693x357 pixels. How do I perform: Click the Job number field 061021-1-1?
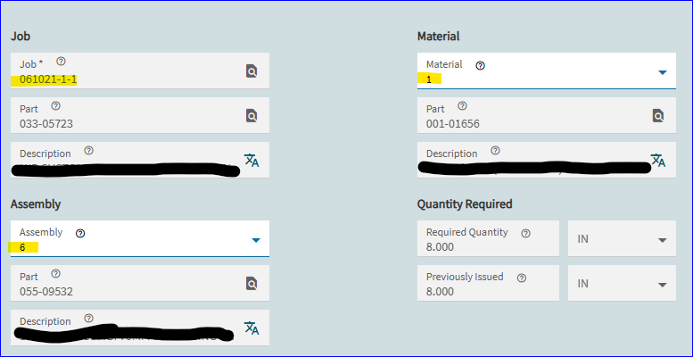[x=140, y=71]
